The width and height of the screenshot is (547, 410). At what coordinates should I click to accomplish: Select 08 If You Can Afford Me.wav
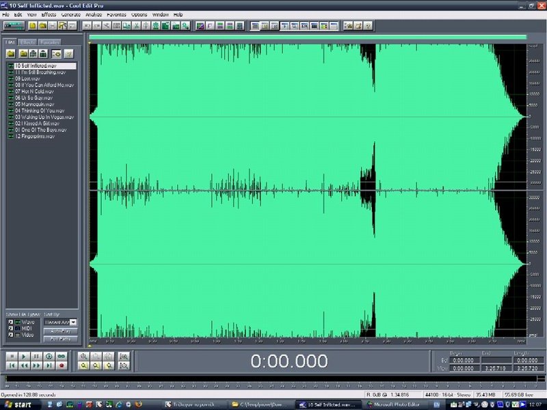click(x=43, y=85)
